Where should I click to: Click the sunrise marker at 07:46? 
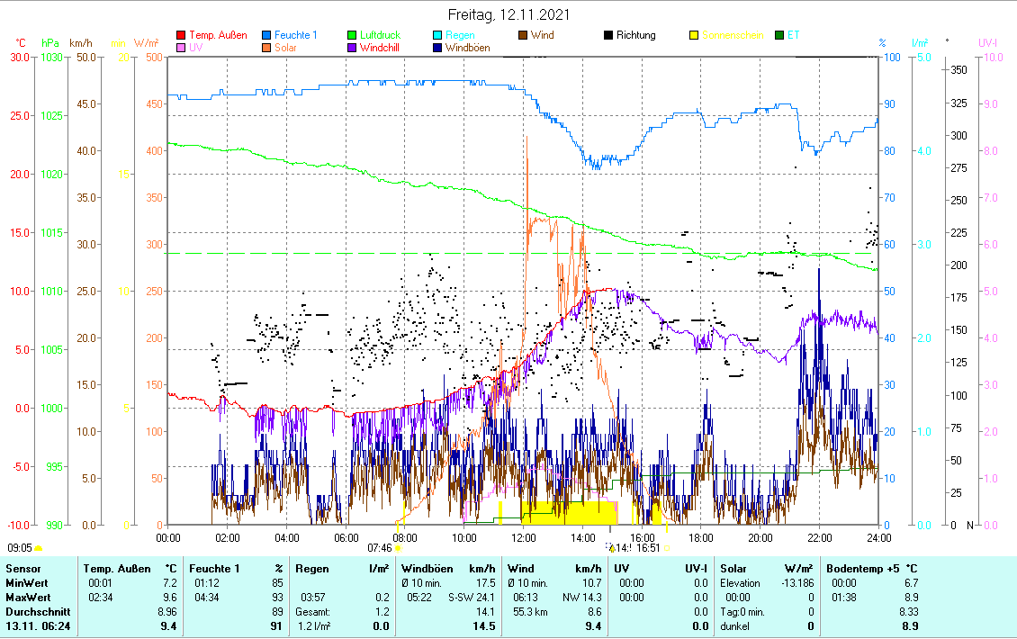click(x=398, y=547)
